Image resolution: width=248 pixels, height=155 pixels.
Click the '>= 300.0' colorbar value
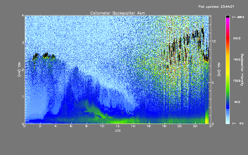pos(238,17)
